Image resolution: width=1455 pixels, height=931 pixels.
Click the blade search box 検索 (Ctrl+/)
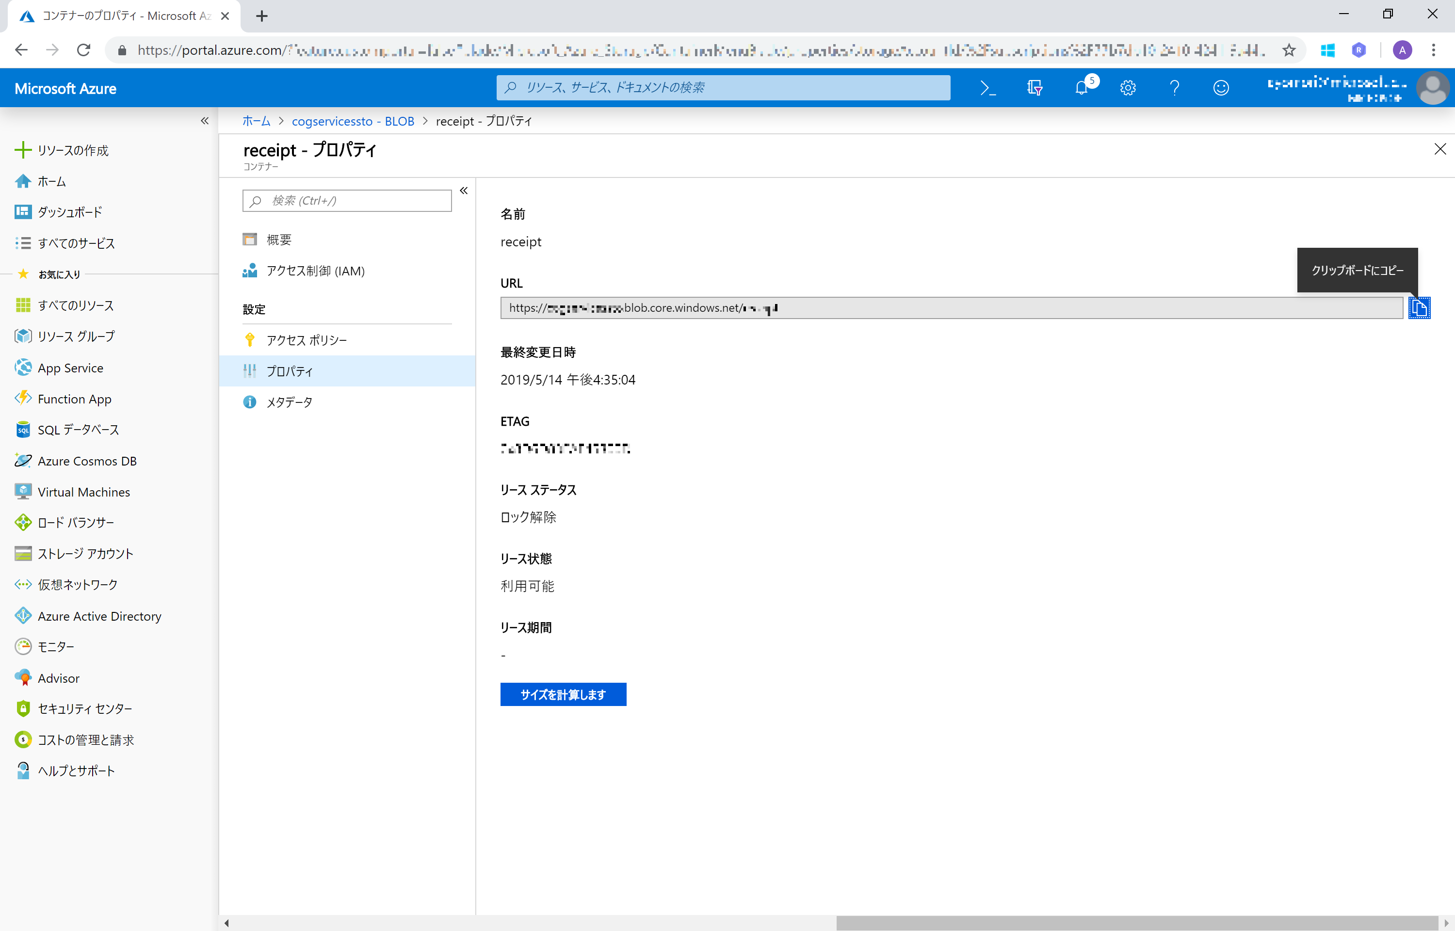pos(346,200)
